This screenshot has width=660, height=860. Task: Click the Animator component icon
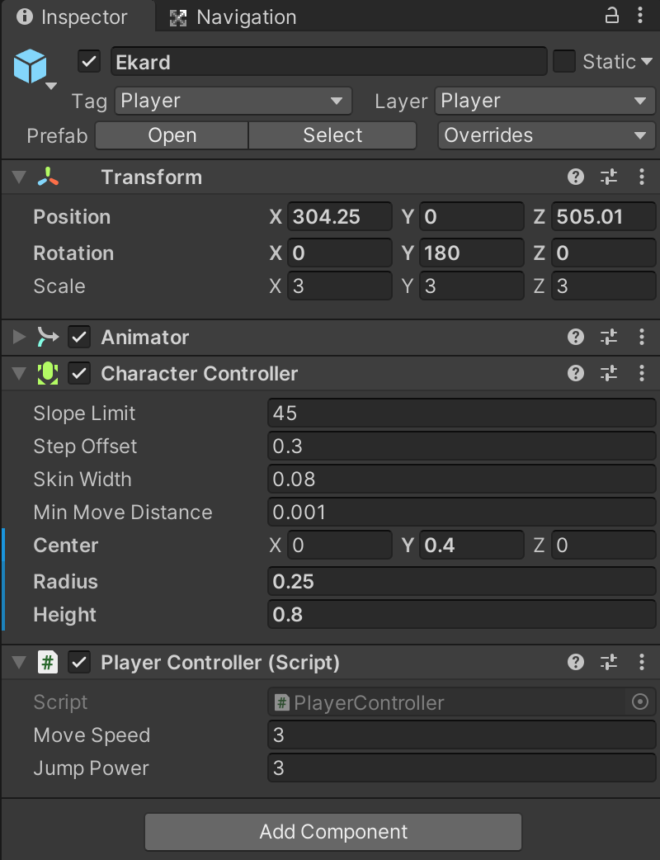(49, 337)
